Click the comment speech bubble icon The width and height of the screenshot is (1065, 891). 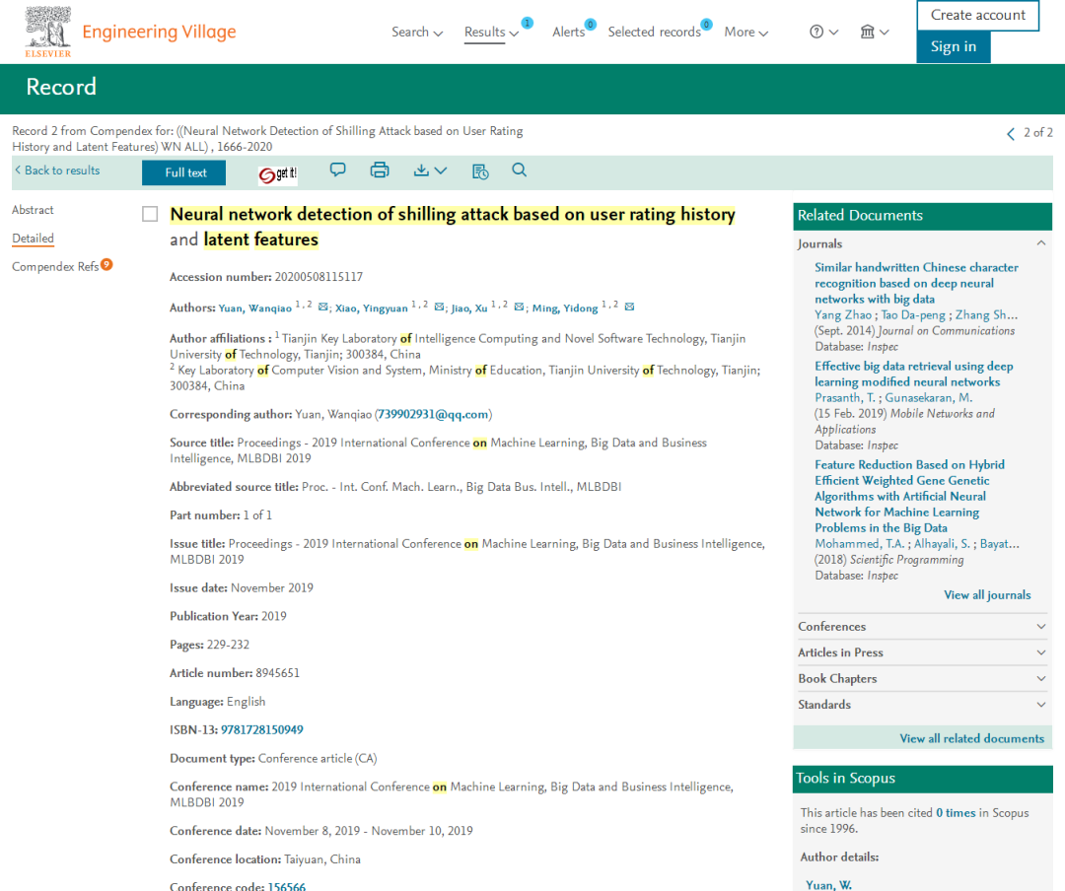pos(337,170)
